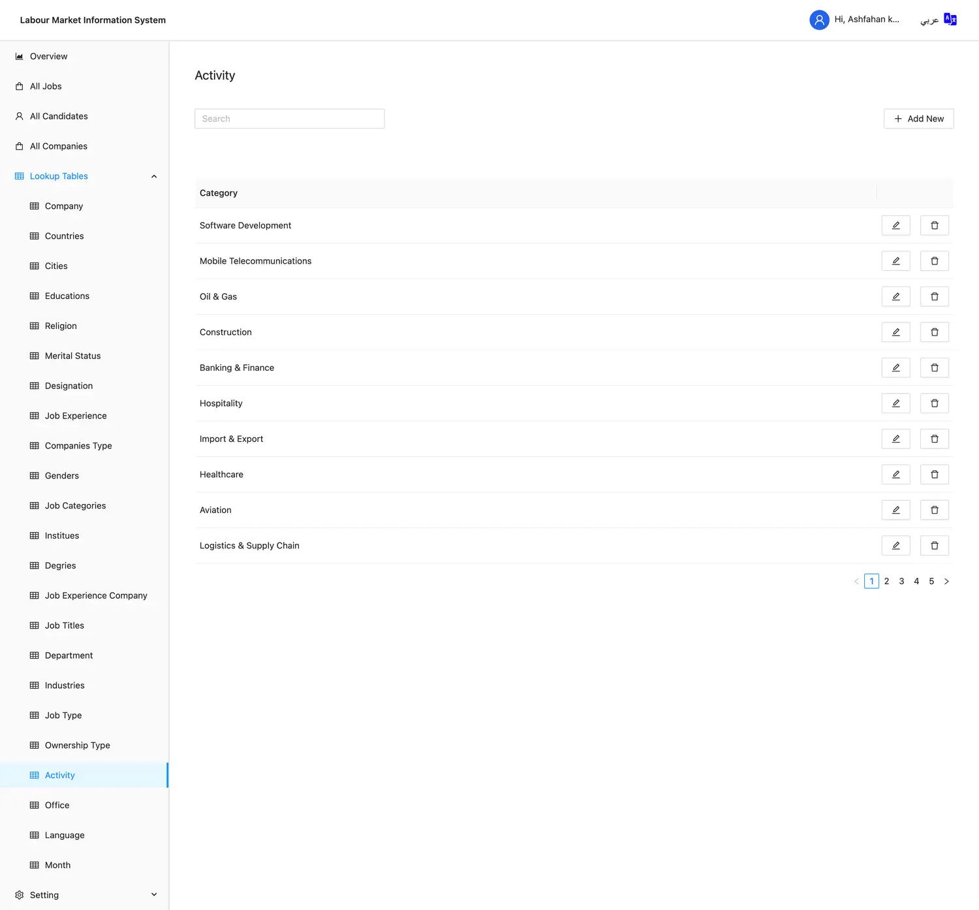Edit the Hospitality category
The image size is (979, 910).
click(x=895, y=403)
